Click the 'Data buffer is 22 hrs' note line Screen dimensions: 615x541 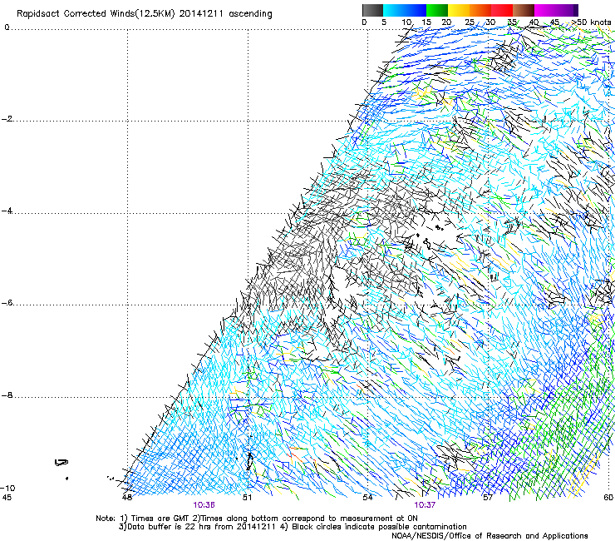click(x=293, y=527)
